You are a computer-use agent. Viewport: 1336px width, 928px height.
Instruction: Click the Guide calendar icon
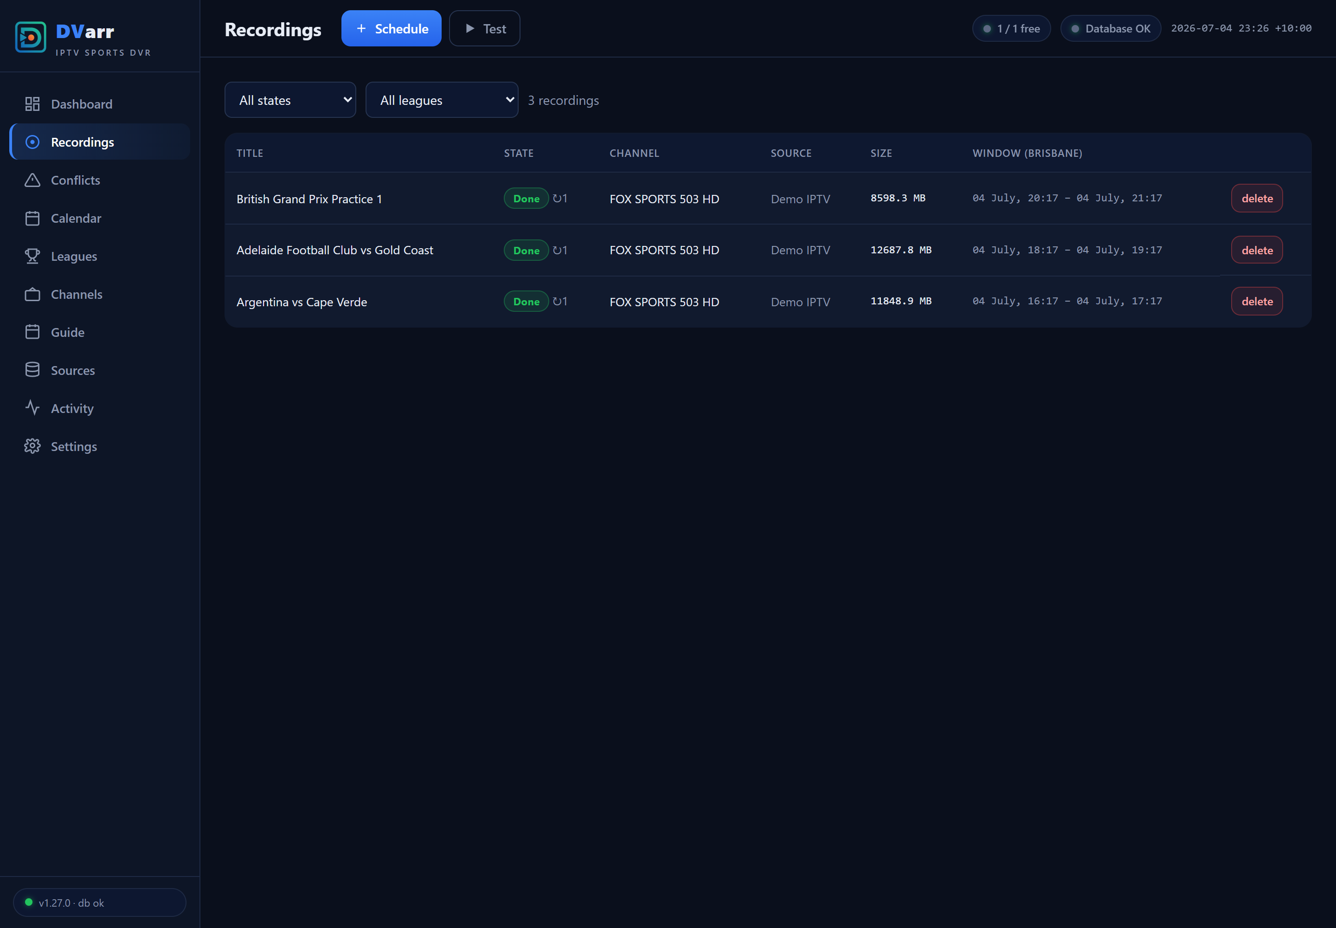click(x=32, y=332)
